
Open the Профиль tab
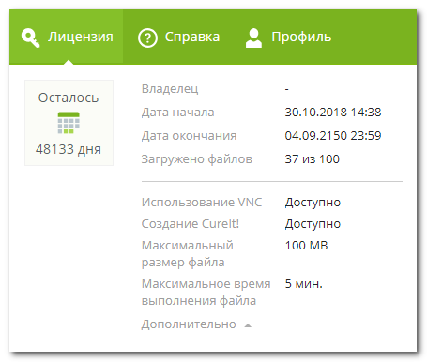coord(288,38)
